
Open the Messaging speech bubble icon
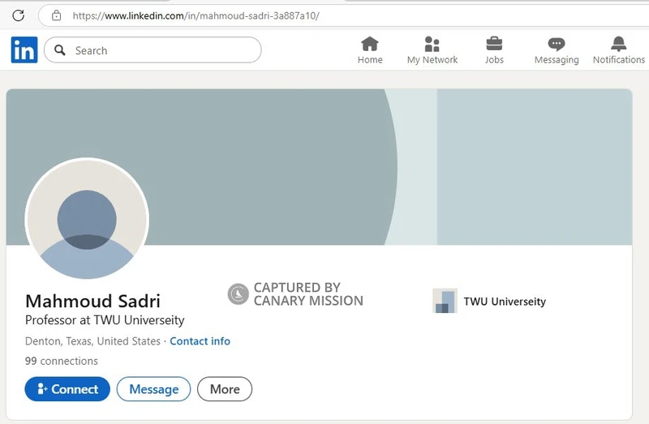[x=557, y=44]
